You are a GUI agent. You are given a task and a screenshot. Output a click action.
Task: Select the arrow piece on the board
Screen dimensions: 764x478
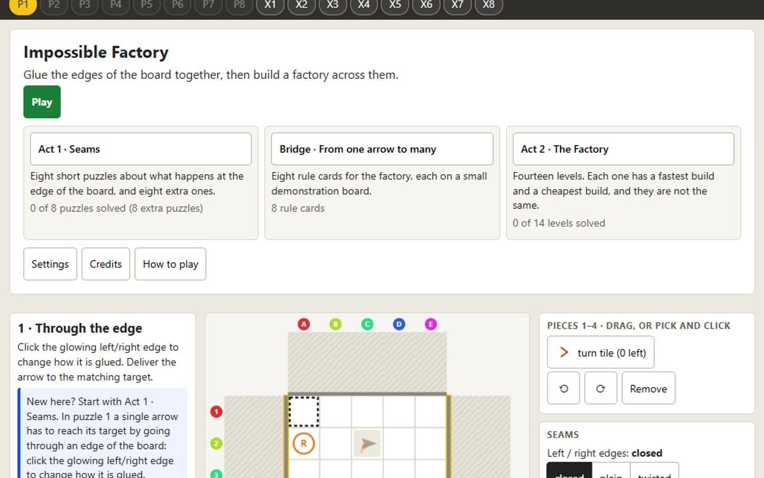[x=368, y=443]
